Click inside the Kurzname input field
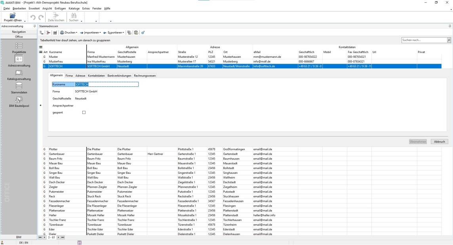453x245 pixels. [106, 84]
